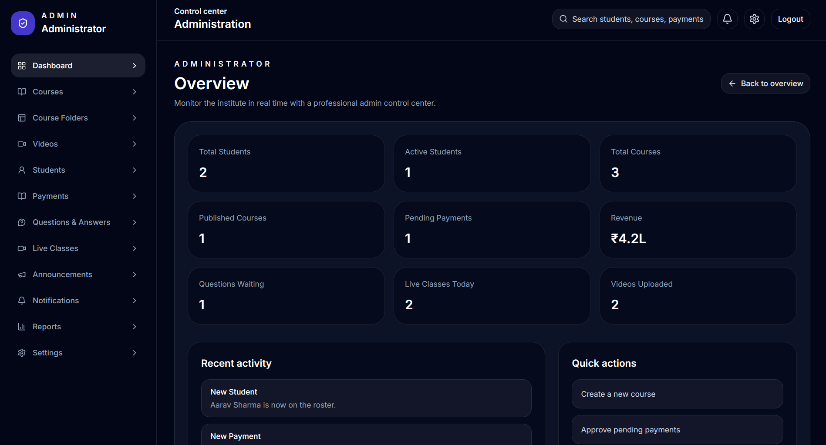Screen dimensions: 826x445
Task: Click Create a new course action
Action: [677, 394]
